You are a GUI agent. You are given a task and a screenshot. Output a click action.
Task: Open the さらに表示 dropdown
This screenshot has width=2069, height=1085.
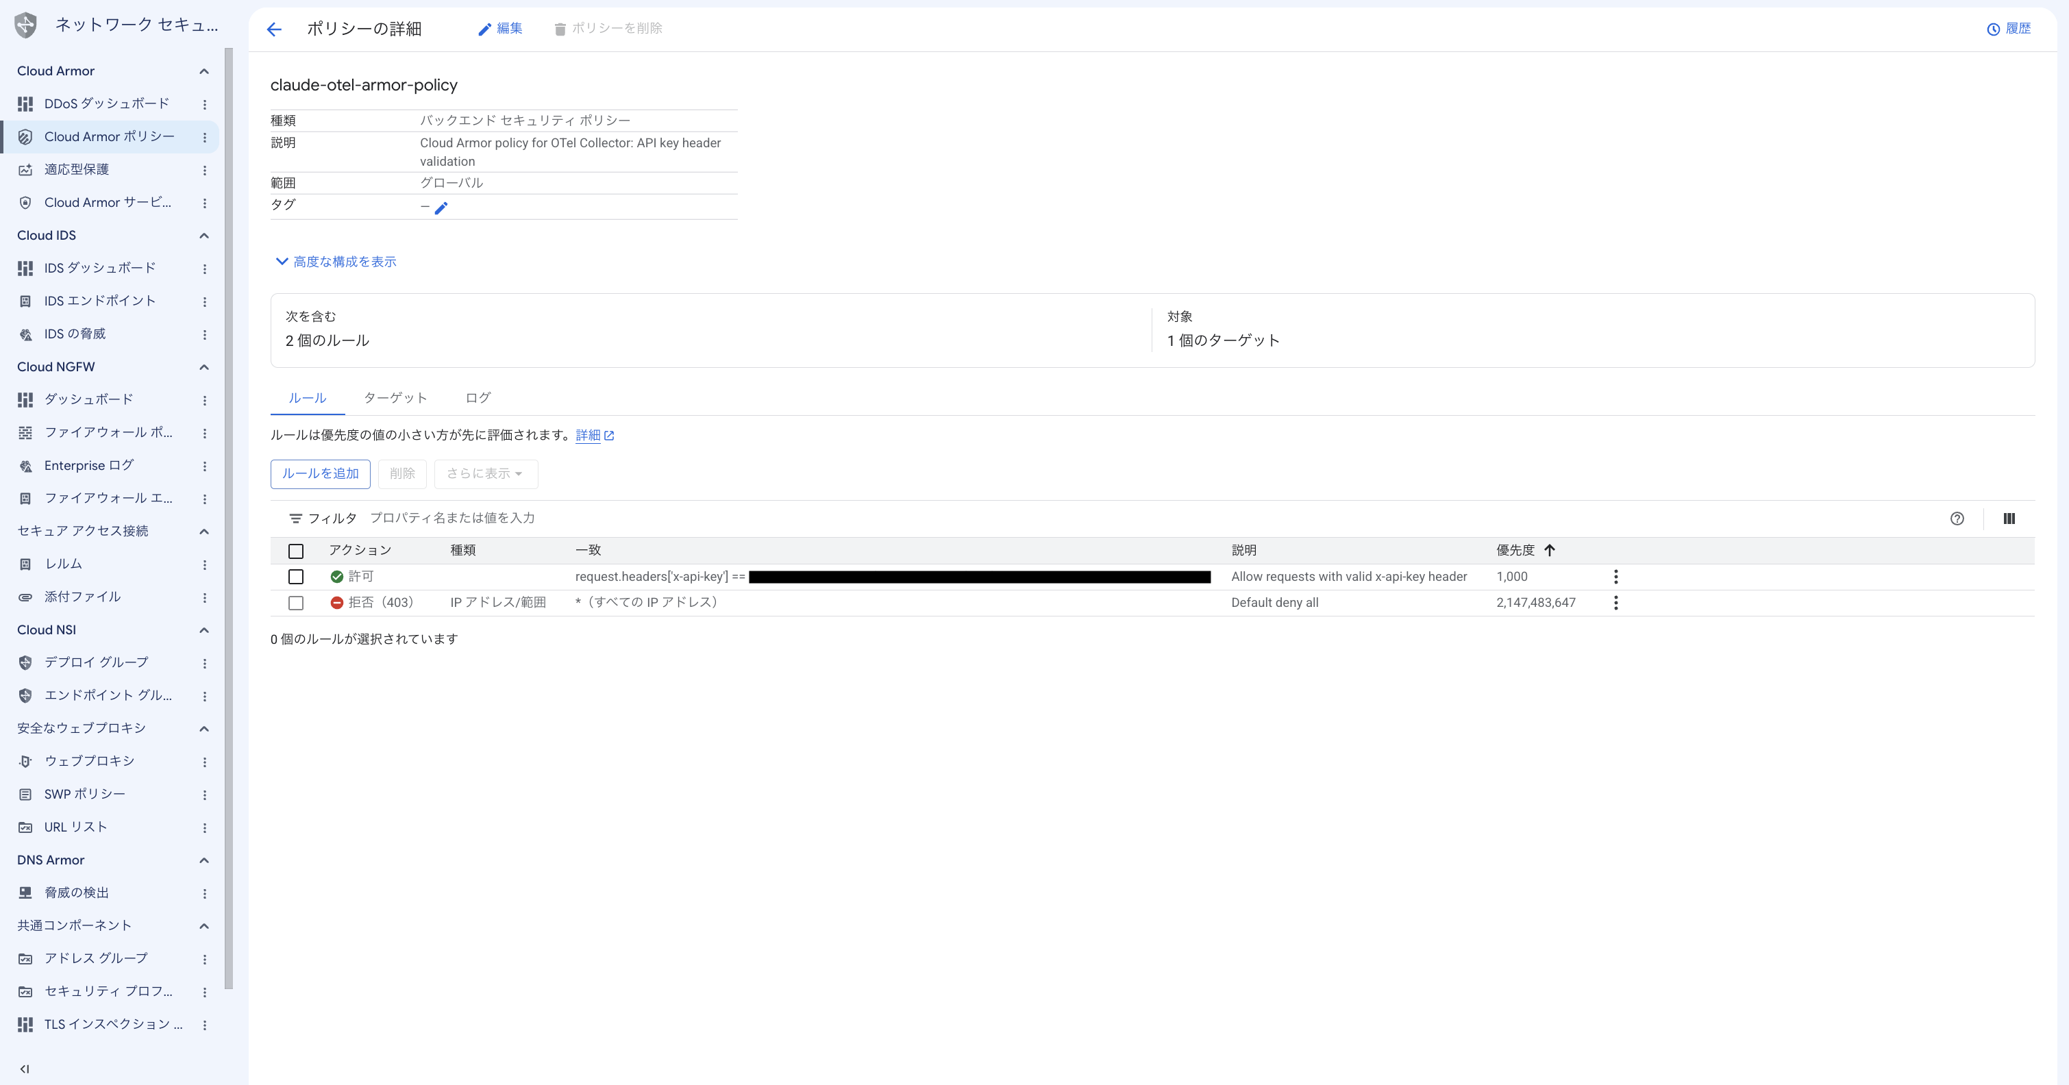pos(485,474)
